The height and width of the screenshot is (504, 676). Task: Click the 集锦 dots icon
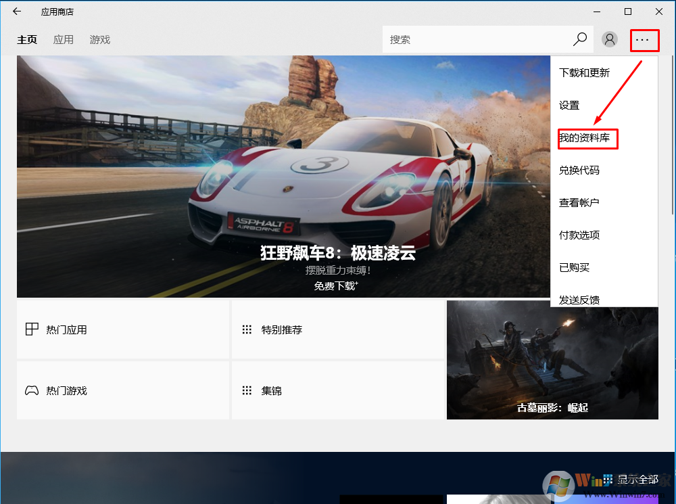coord(247,390)
